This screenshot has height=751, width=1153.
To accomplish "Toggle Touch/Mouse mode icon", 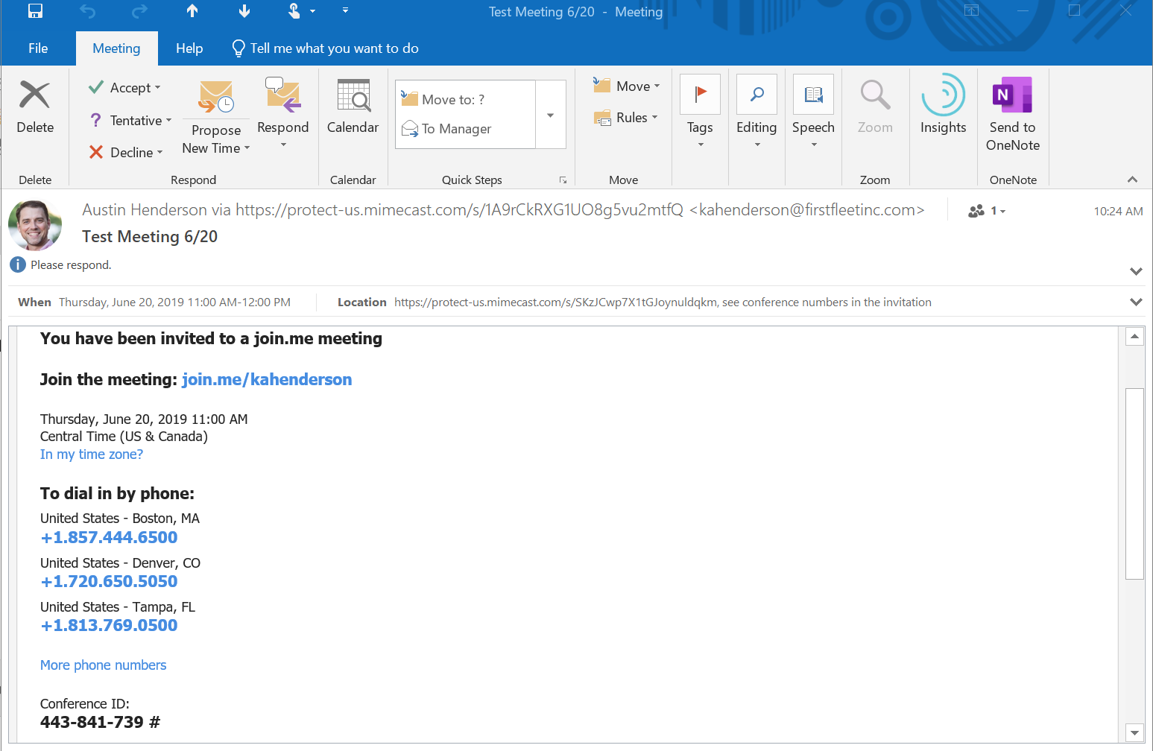I will pos(294,10).
